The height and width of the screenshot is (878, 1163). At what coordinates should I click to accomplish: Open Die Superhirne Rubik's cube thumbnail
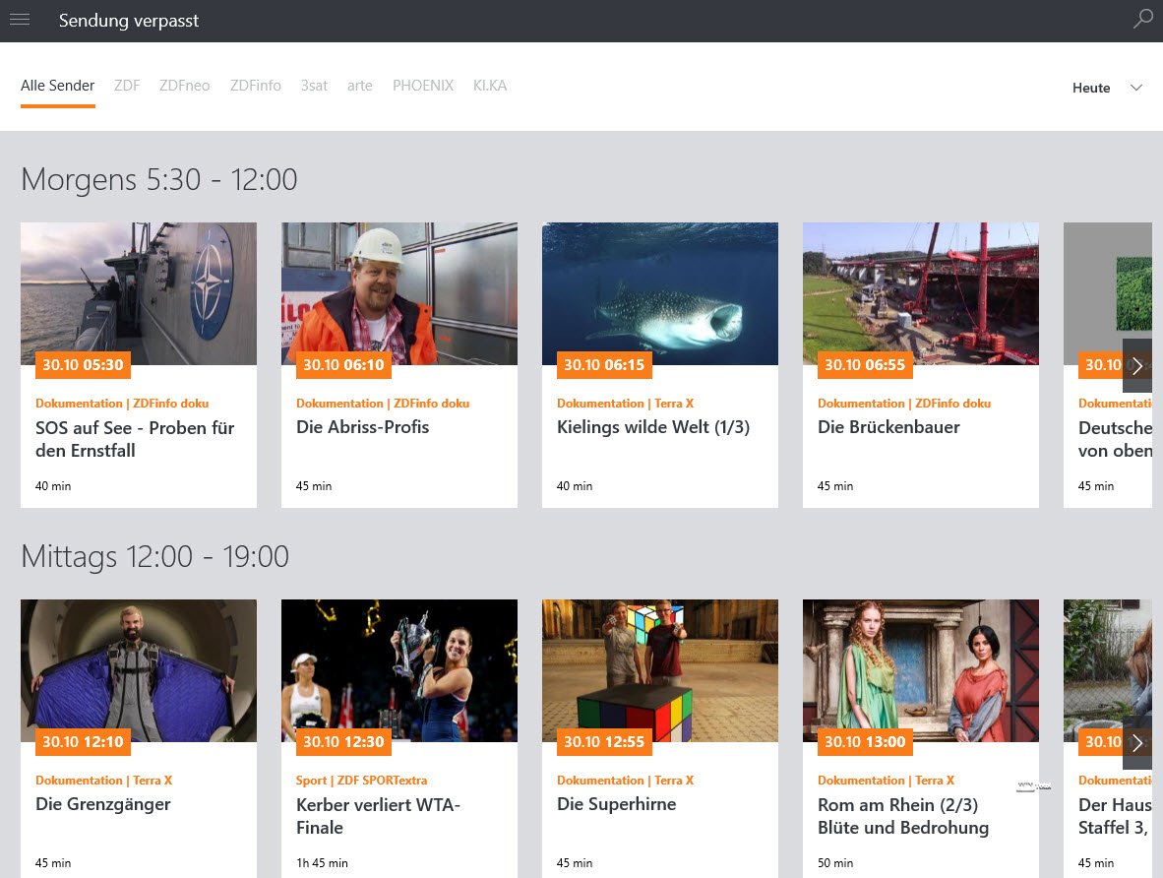pos(660,670)
